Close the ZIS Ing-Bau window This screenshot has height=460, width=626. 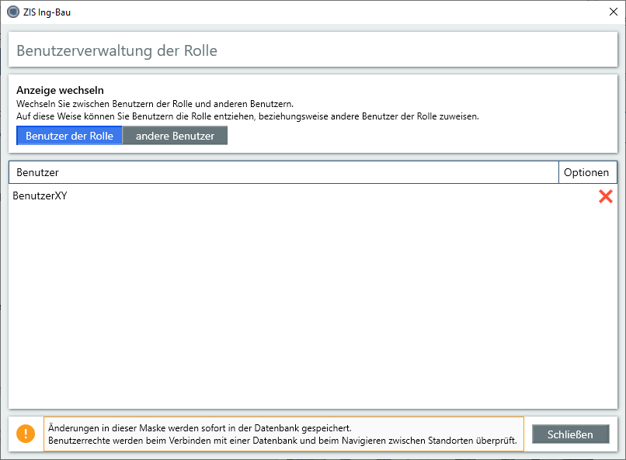coord(613,12)
